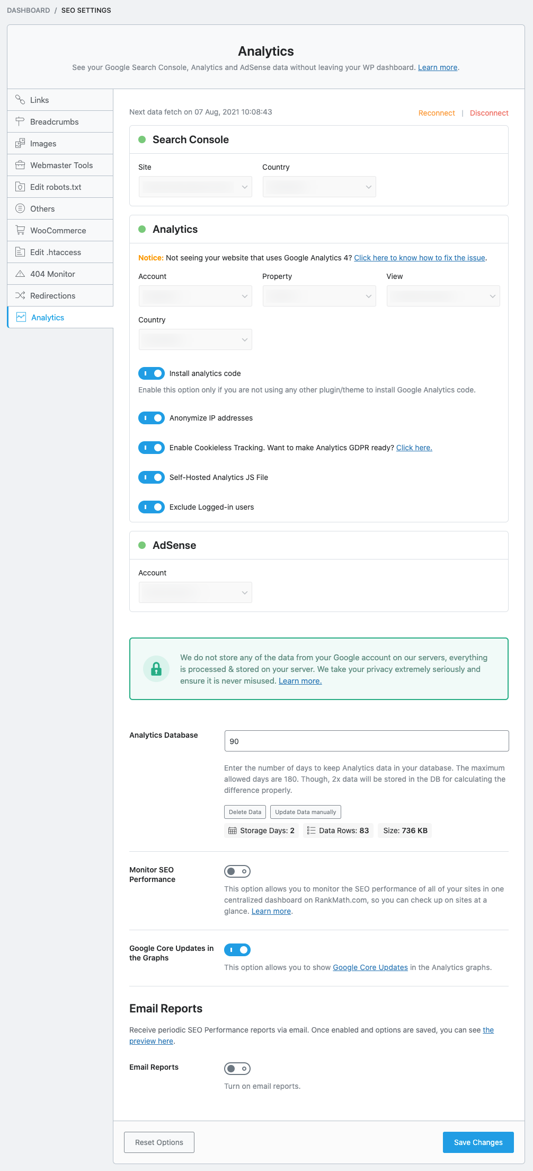Image resolution: width=533 pixels, height=1171 pixels.
Task: Click the WooCommerce cart icon
Action: pos(20,230)
